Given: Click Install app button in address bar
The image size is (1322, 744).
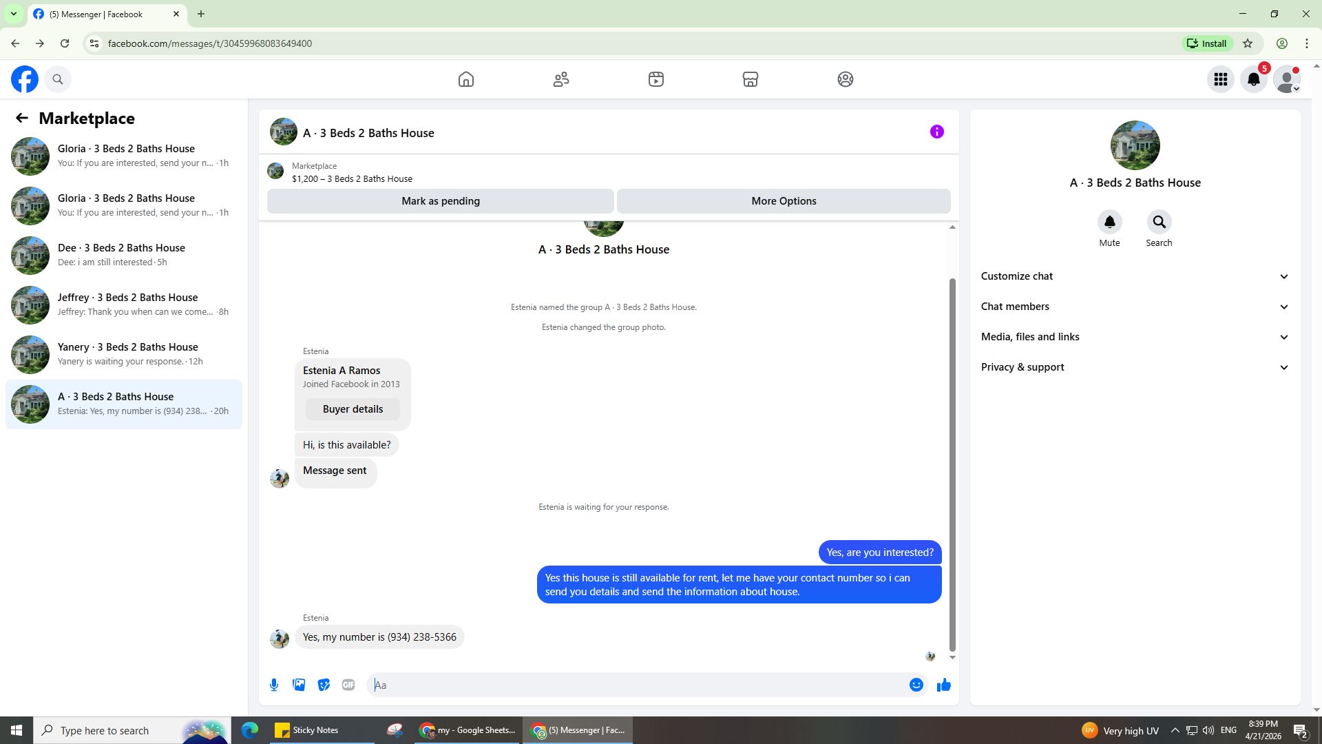Looking at the screenshot, I should pyautogui.click(x=1208, y=43).
